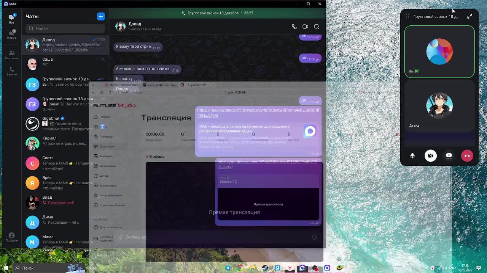Open Google Chrome from the taskbar
Viewport: 487px width, 273px height.
pyautogui.click(x=240, y=268)
